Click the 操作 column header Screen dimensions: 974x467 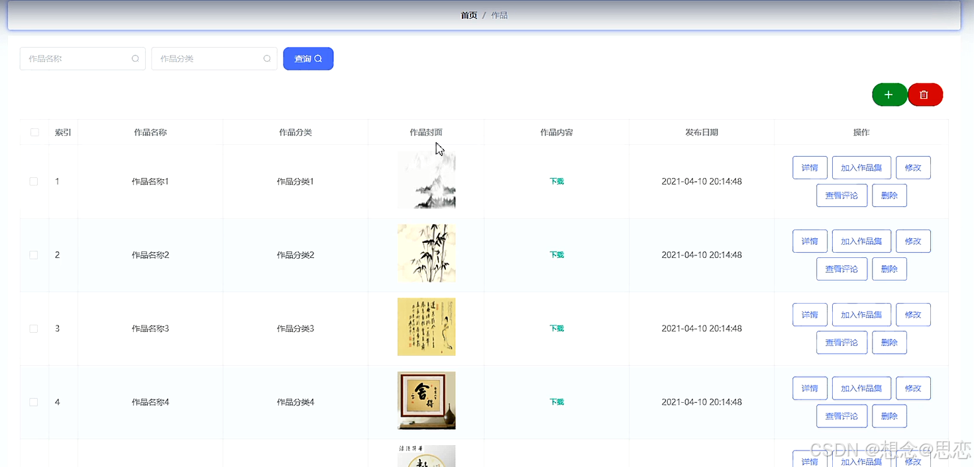pyautogui.click(x=861, y=132)
